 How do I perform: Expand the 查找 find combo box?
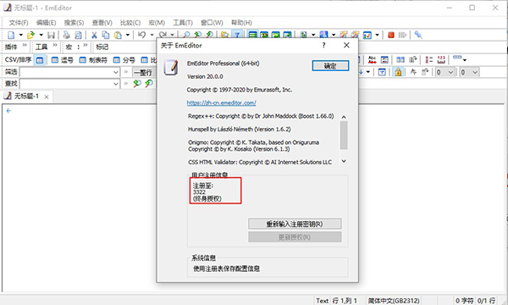pyautogui.click(x=116, y=84)
